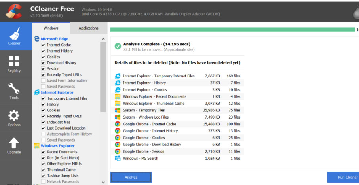Click the Analyze button
Viewport: 359px width, 185px height.
click(131, 177)
